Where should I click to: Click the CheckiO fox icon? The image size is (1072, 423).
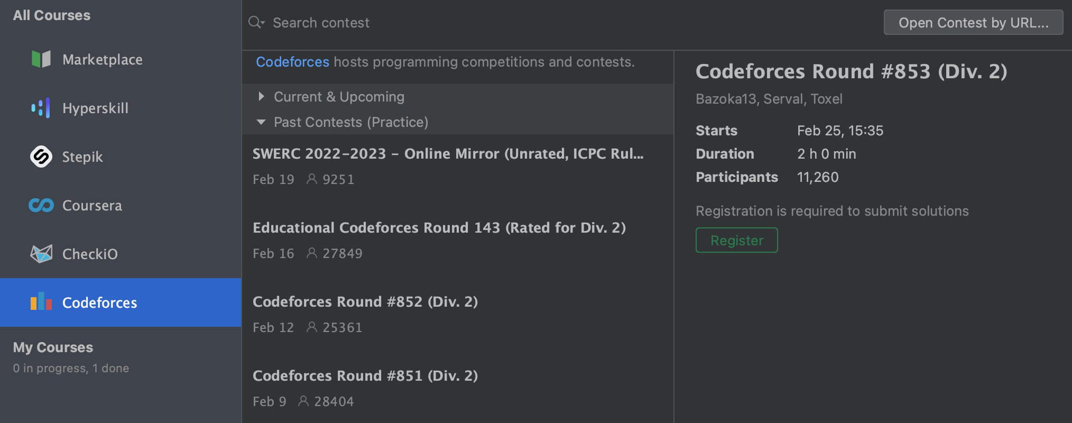tap(41, 254)
